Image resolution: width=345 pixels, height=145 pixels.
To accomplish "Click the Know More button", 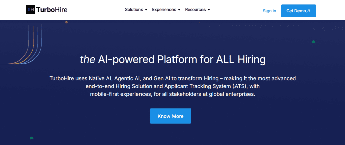I will point(170,116).
